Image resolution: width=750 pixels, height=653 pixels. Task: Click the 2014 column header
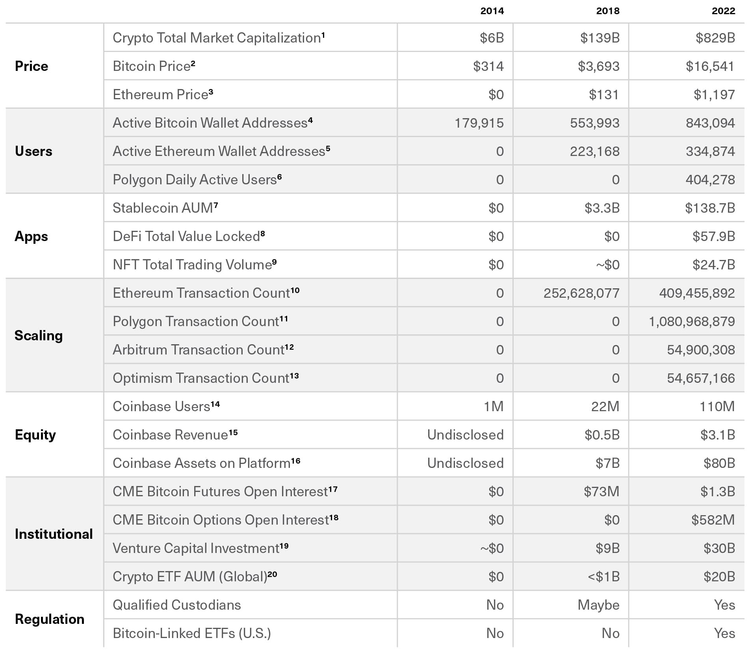(492, 11)
